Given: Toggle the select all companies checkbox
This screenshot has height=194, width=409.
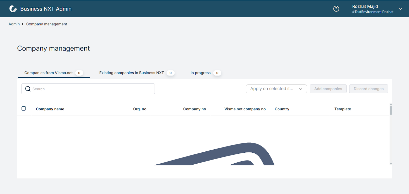Looking at the screenshot, I should [x=24, y=108].
